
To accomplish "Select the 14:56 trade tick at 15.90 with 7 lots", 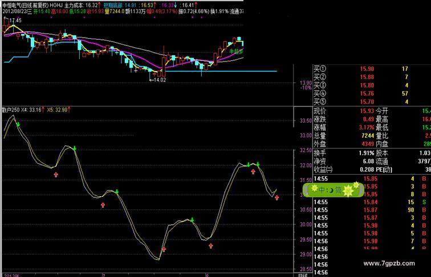I will coord(372,241).
